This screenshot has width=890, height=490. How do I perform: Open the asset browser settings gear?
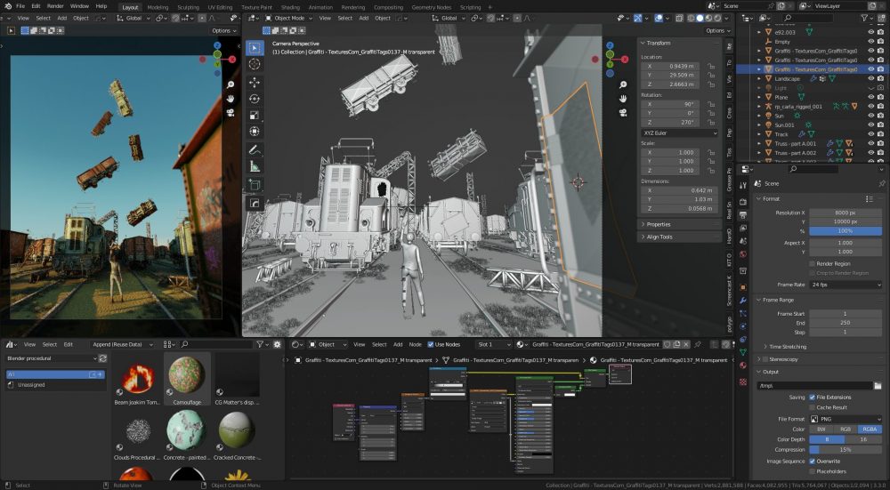[277, 344]
